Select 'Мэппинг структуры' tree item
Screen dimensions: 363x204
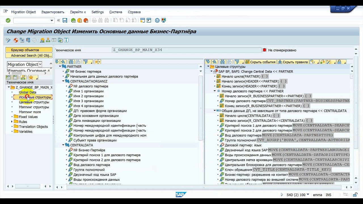point(34,107)
